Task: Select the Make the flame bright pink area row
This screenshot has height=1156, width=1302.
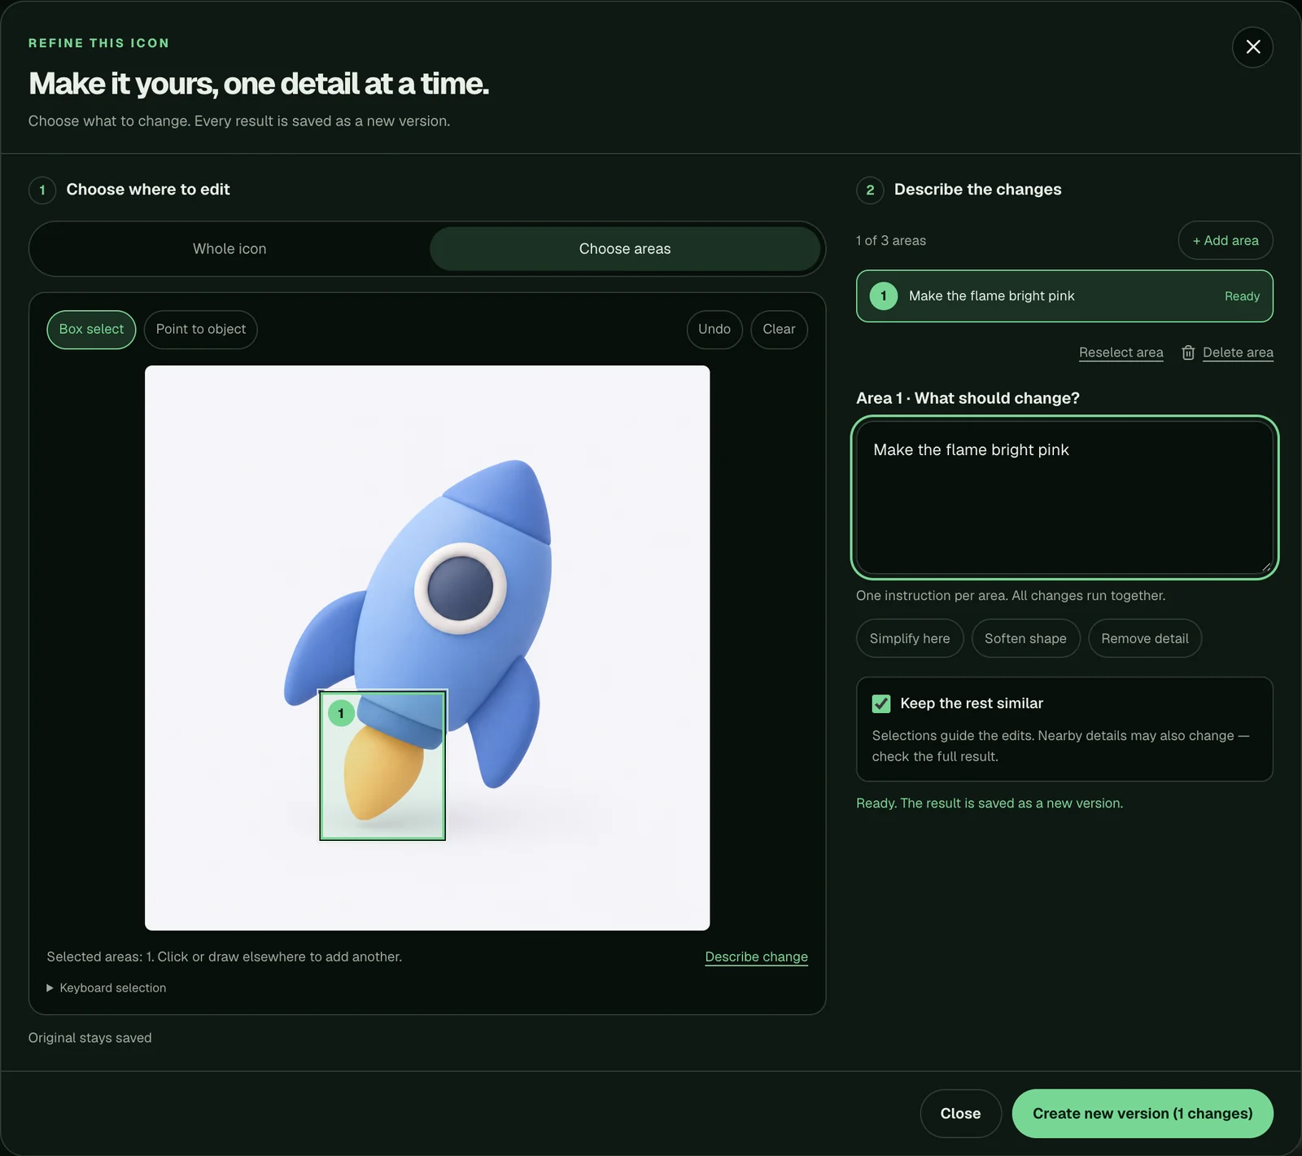Action: click(x=1064, y=296)
